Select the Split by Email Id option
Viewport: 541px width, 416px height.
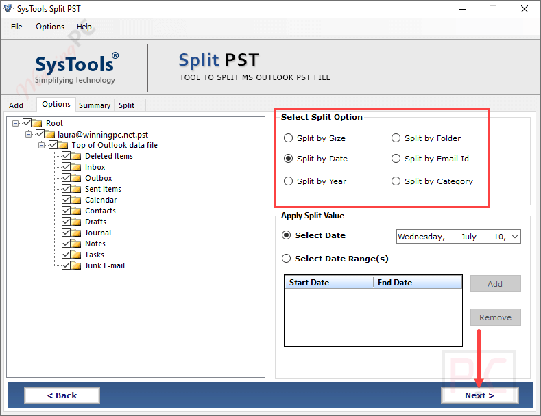[x=396, y=159]
